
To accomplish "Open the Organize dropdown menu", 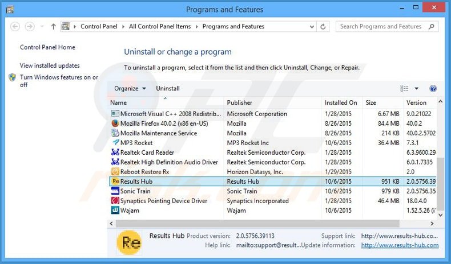I will pyautogui.click(x=130, y=88).
